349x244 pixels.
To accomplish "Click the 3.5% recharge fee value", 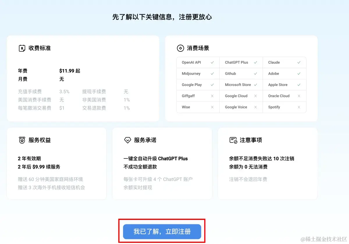I will click(x=64, y=92).
